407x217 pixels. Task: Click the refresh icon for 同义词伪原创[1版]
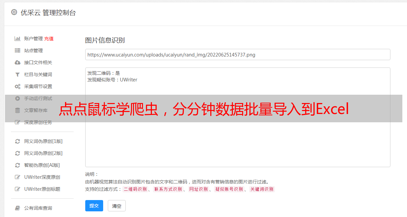(18, 141)
